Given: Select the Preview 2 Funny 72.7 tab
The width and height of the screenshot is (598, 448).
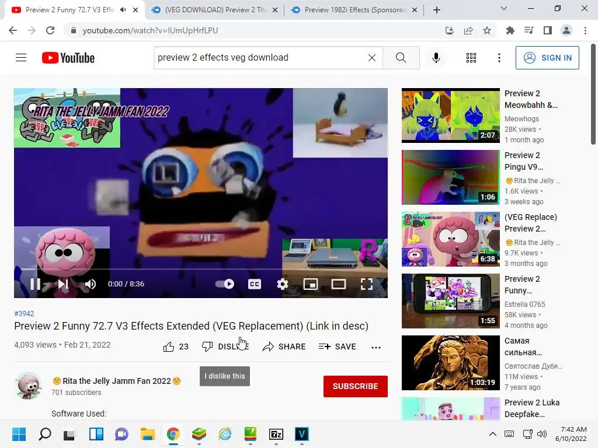Looking at the screenshot, I should tap(69, 10).
